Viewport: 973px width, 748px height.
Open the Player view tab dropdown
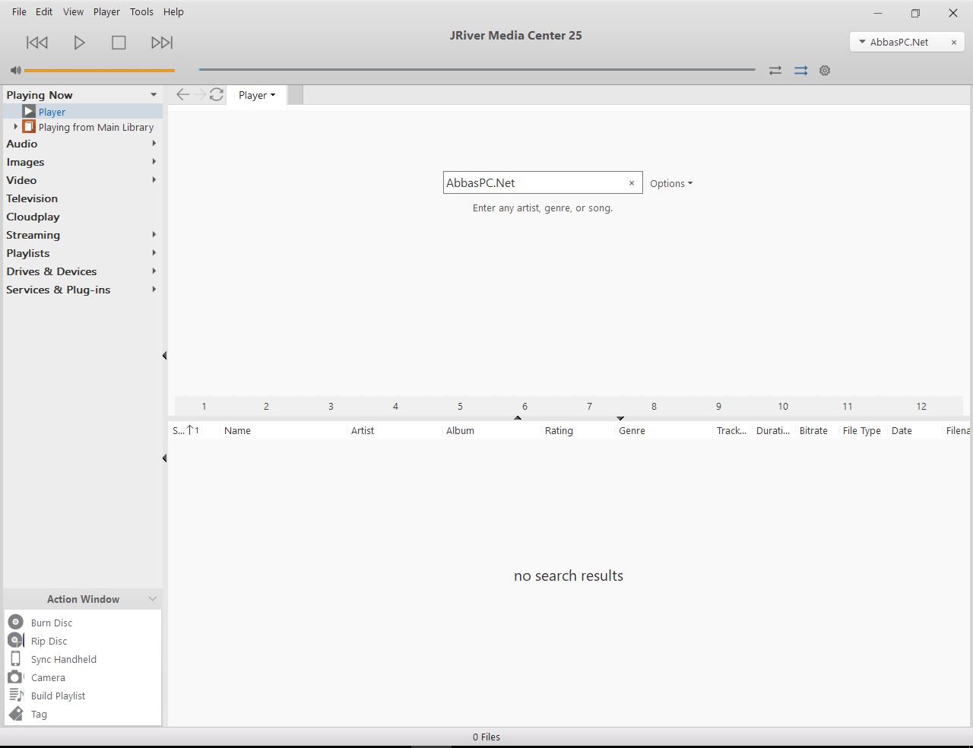pyautogui.click(x=257, y=95)
